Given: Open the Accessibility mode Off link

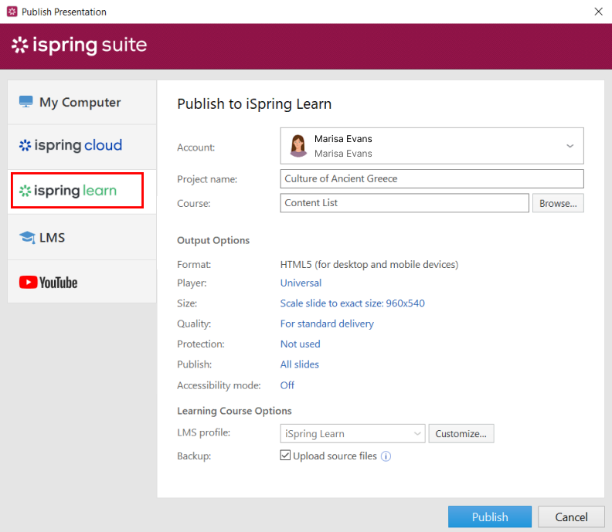Looking at the screenshot, I should tap(287, 385).
